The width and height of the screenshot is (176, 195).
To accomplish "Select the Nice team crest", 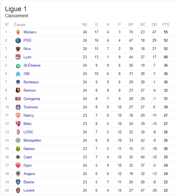I will click(18, 49).
